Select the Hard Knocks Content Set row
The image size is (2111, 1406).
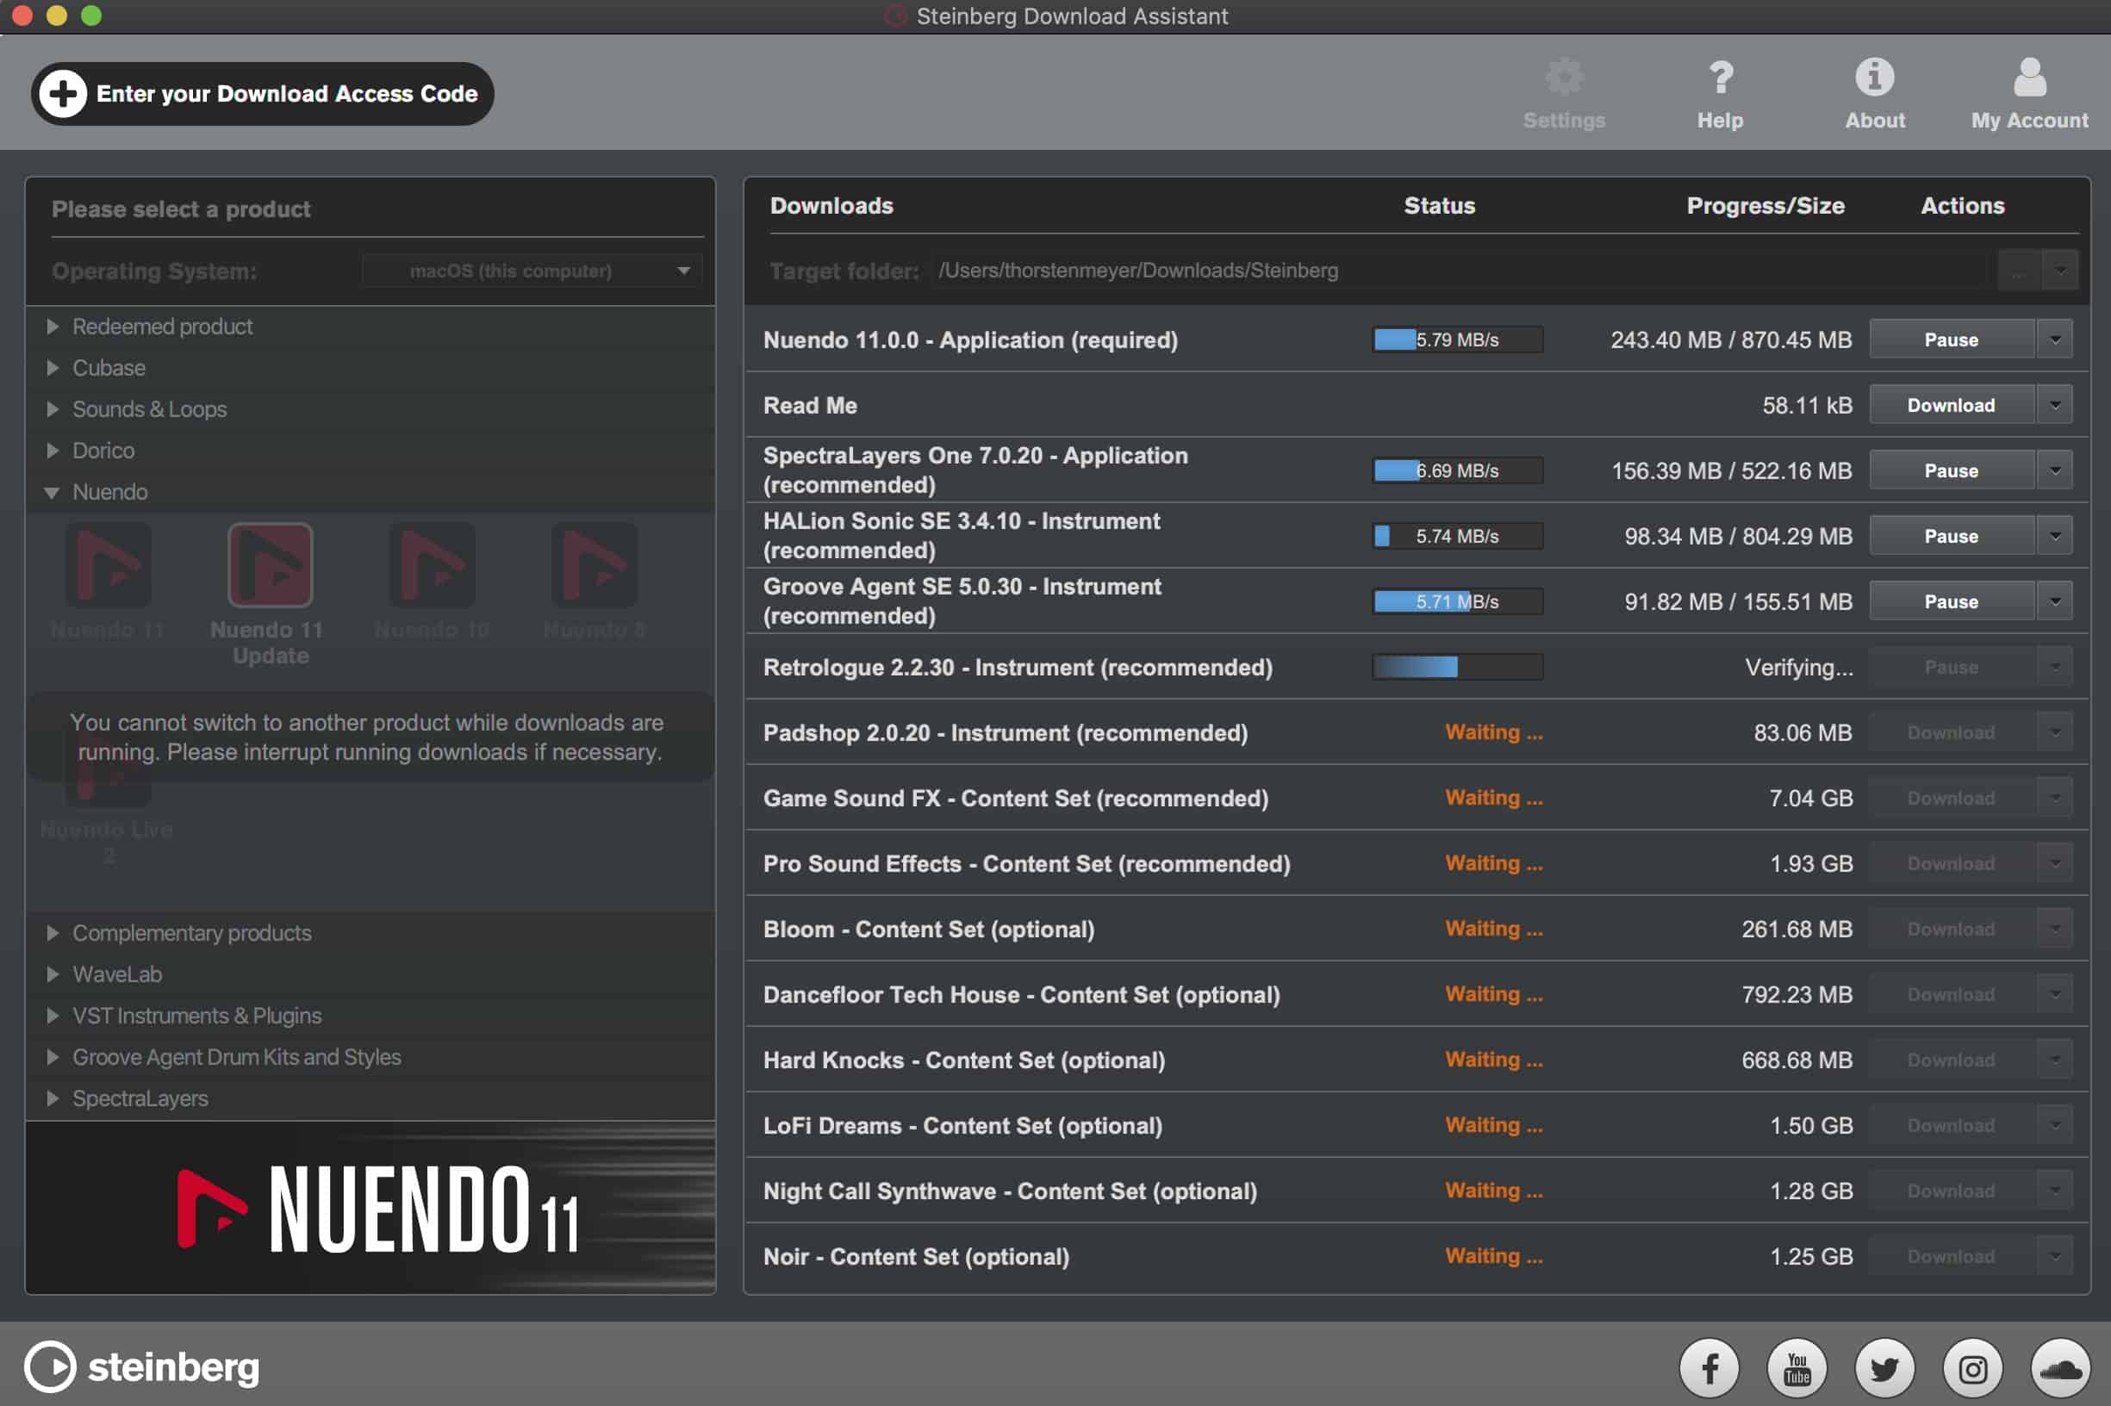[1416, 1060]
